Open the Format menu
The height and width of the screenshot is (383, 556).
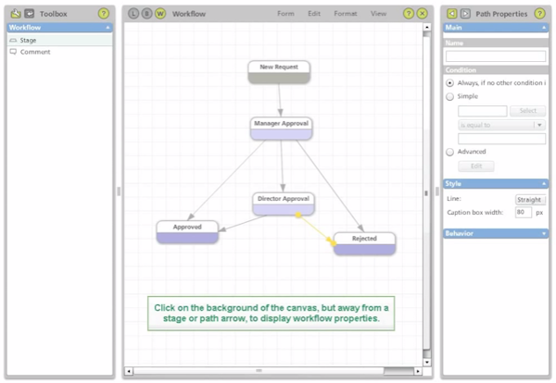click(346, 14)
